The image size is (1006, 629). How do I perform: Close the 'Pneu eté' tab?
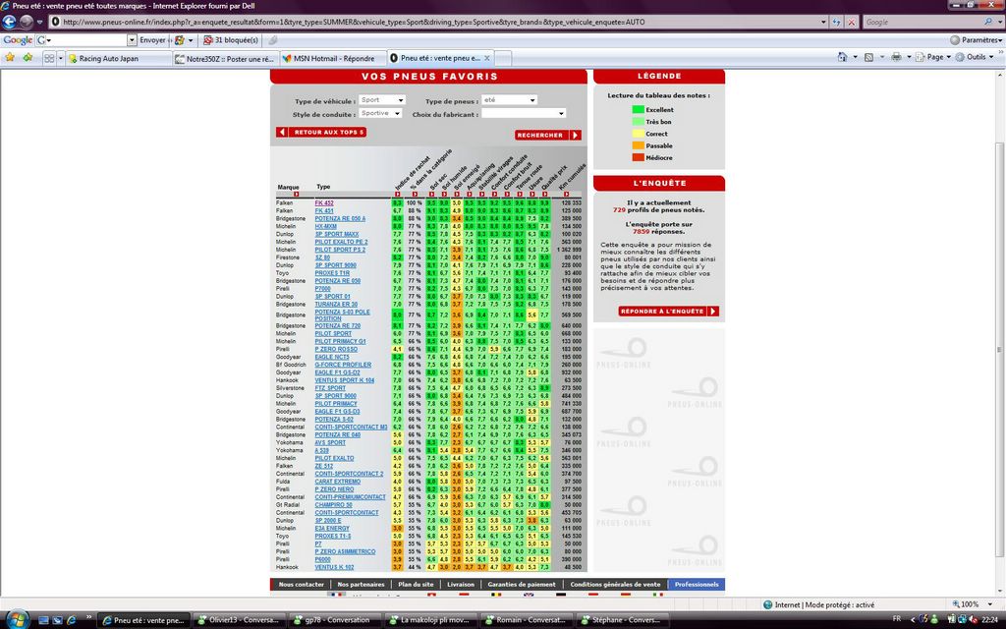[x=487, y=58]
